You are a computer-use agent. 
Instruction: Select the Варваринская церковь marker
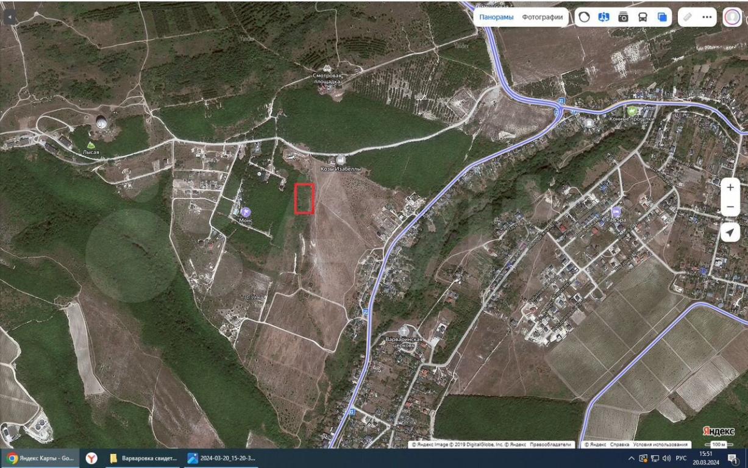pos(404,331)
